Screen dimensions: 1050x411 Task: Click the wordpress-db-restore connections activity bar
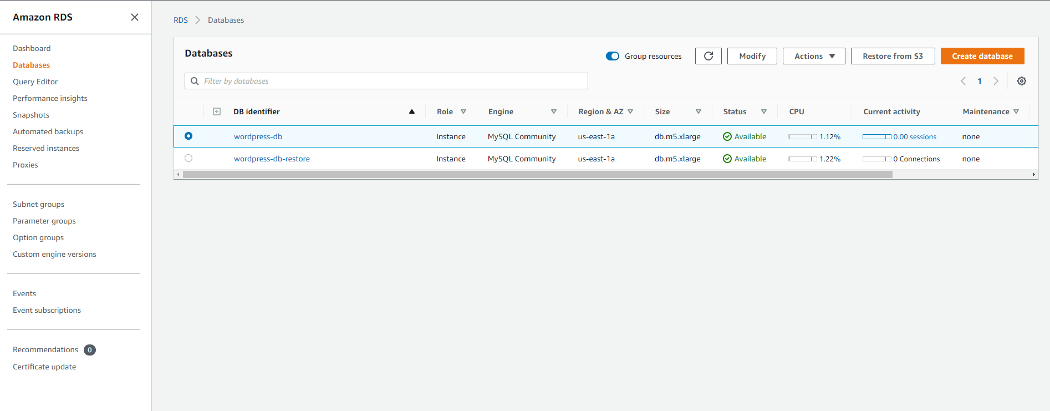877,159
